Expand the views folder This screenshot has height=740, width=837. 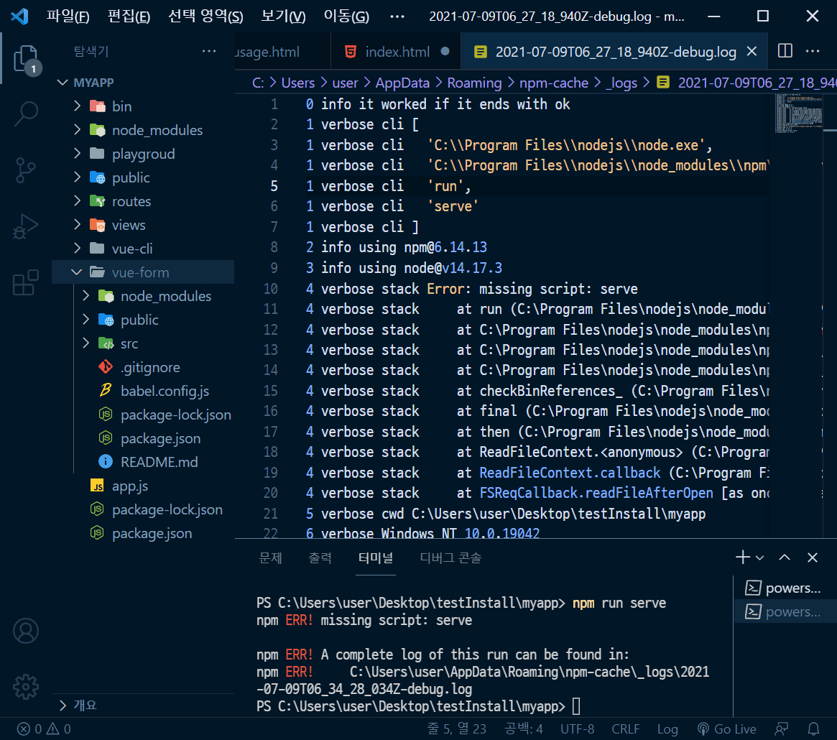pyautogui.click(x=143, y=225)
